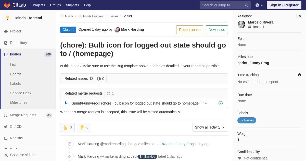The image size is (306, 161).
Task: Click the related merge requests count badge
Action: point(110,94)
